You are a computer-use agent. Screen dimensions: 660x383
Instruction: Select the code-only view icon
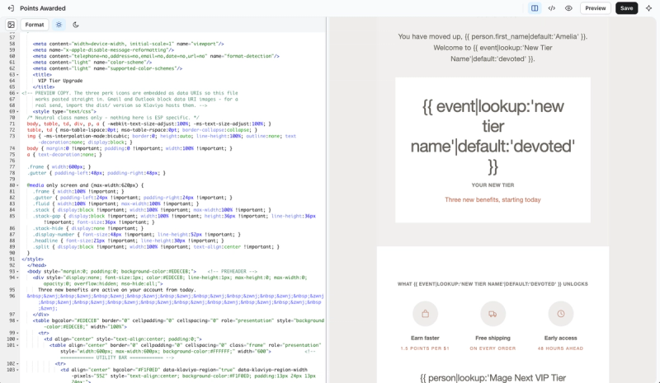click(x=552, y=8)
